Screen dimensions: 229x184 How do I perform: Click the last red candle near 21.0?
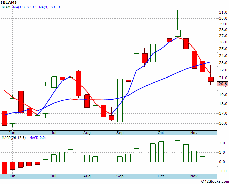pos(211,79)
